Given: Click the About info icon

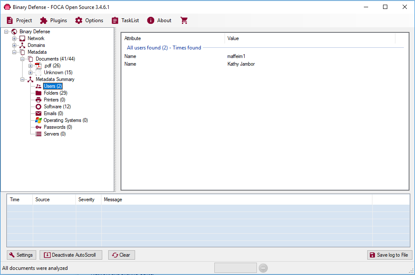Looking at the screenshot, I should (x=150, y=20).
